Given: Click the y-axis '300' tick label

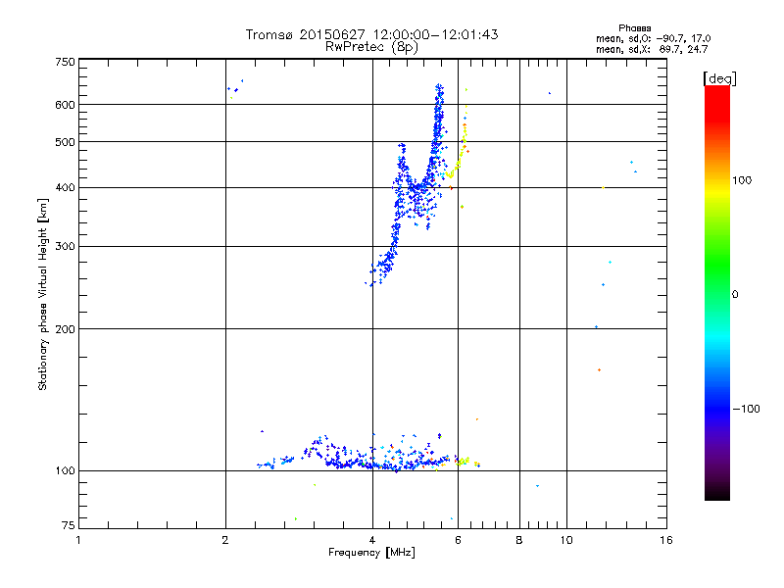Looking at the screenshot, I should coord(65,247).
